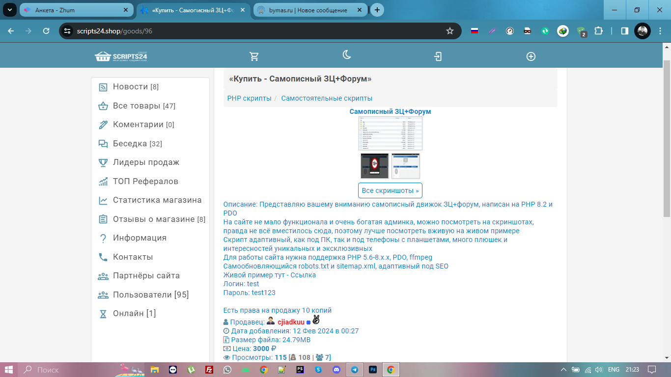Click the main product screenshot thumbnail
The height and width of the screenshot is (377, 671).
390,133
